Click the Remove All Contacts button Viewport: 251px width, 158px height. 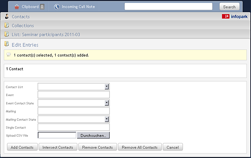pos(140,147)
